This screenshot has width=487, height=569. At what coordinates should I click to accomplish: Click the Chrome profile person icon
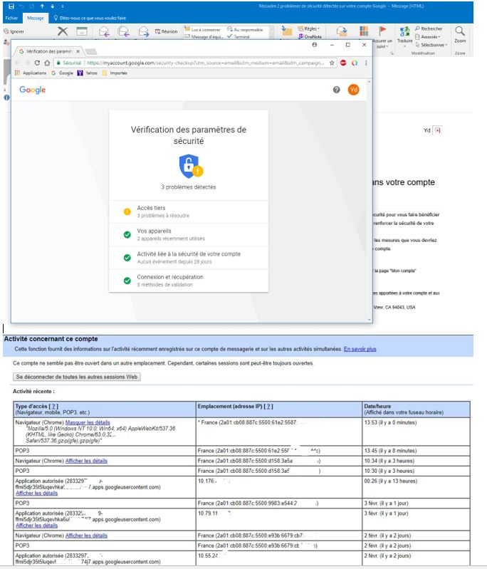pos(314,45)
